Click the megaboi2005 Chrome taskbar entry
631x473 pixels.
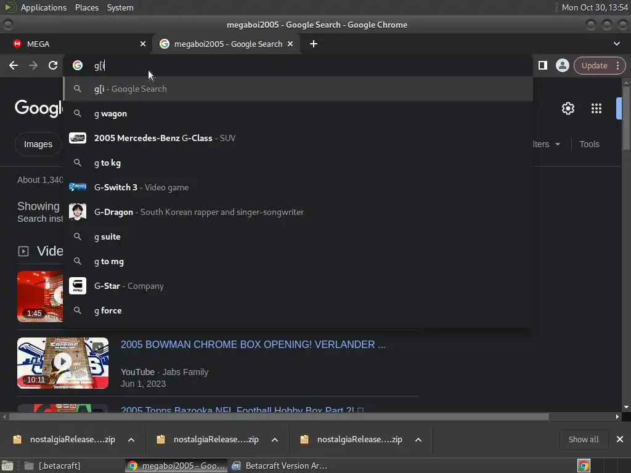pyautogui.click(x=176, y=466)
